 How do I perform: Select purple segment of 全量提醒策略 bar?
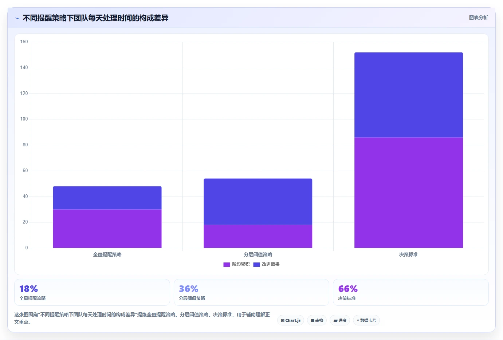[107, 229]
